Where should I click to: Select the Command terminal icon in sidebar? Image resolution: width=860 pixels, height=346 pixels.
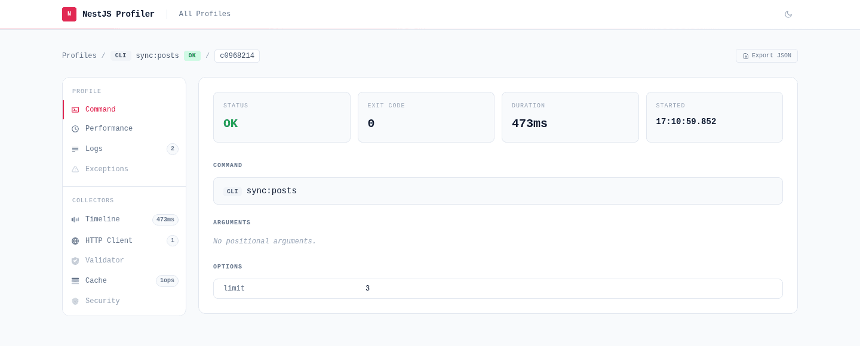[75, 110]
